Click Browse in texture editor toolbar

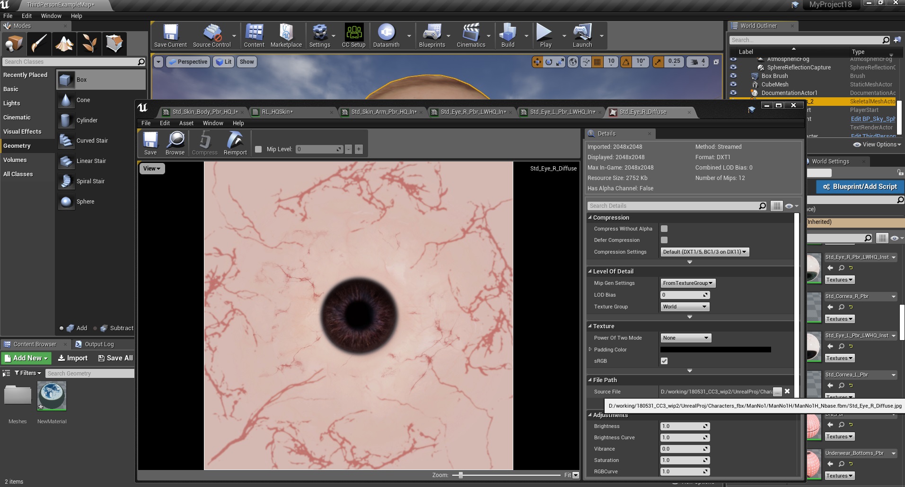pos(175,143)
